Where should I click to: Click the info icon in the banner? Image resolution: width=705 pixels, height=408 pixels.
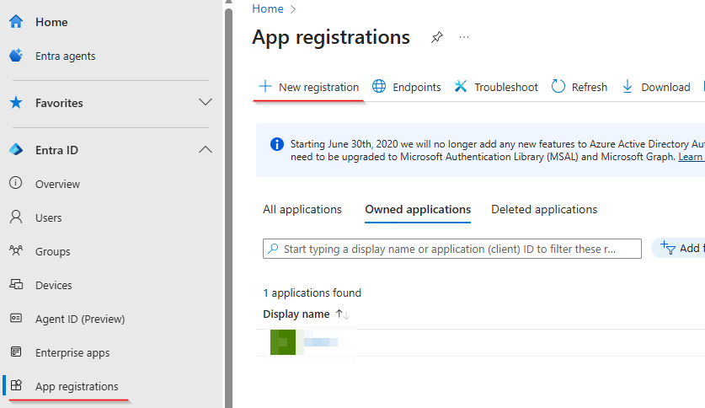(277, 144)
